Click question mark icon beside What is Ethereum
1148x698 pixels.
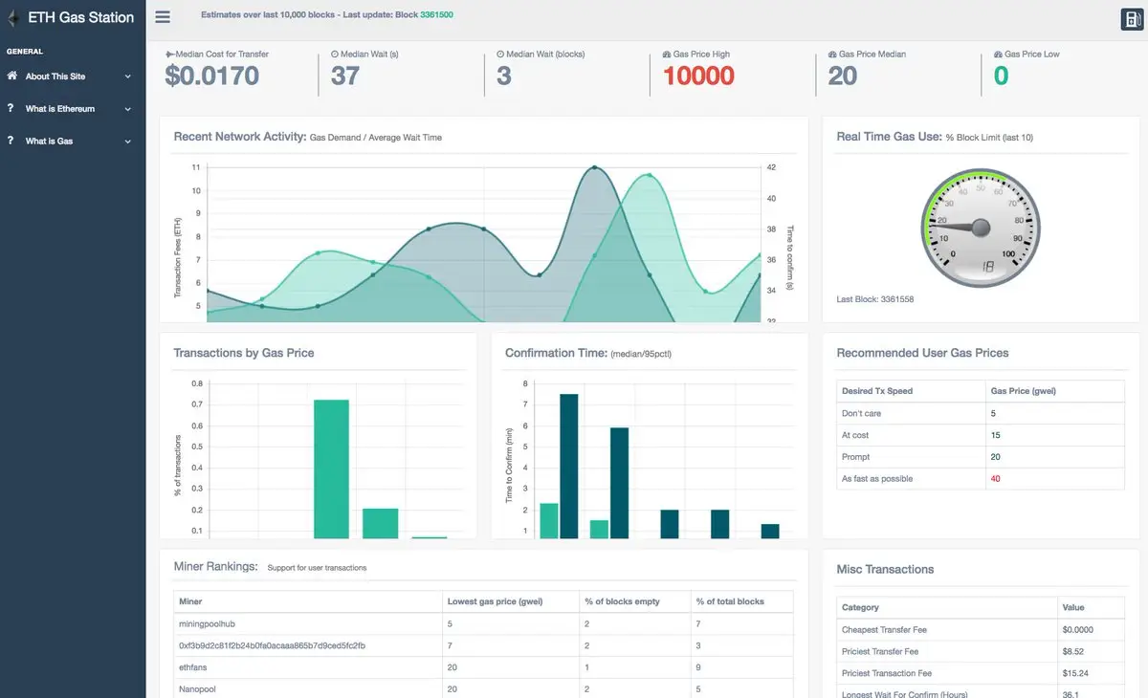[x=11, y=109]
